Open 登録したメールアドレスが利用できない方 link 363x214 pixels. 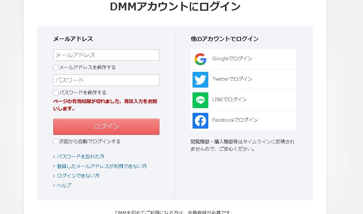pyautogui.click(x=102, y=166)
